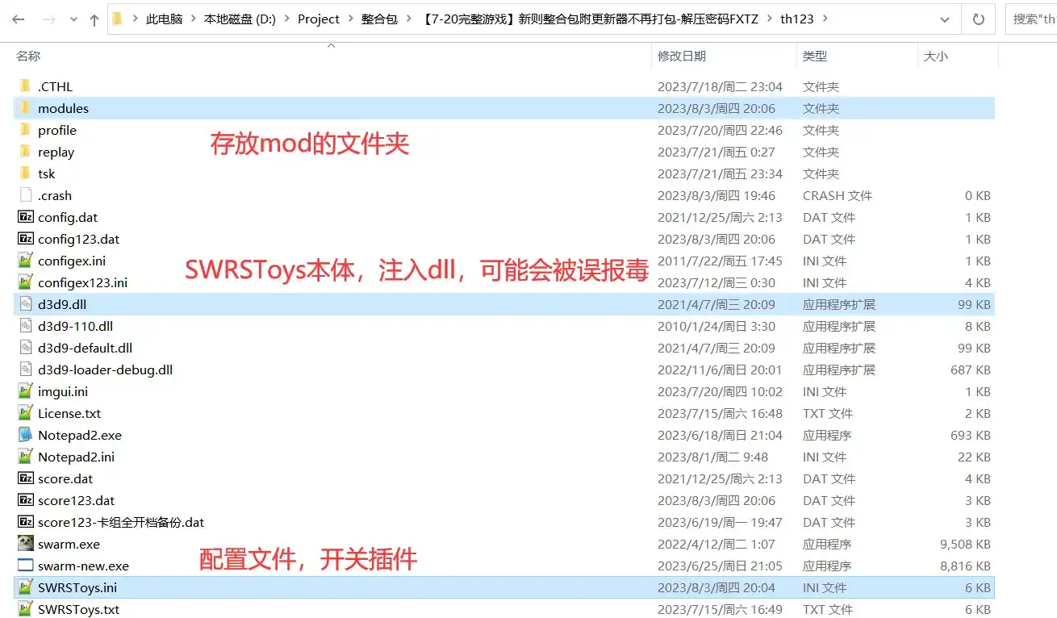Select the d3d9-default.dll file icon
Image resolution: width=1057 pixels, height=618 pixels.
(x=25, y=348)
